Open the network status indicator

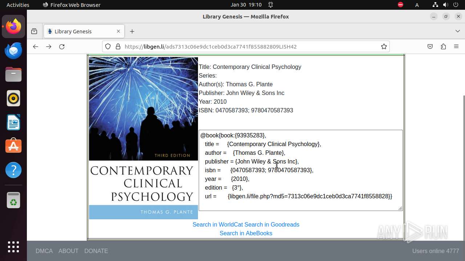436,5
